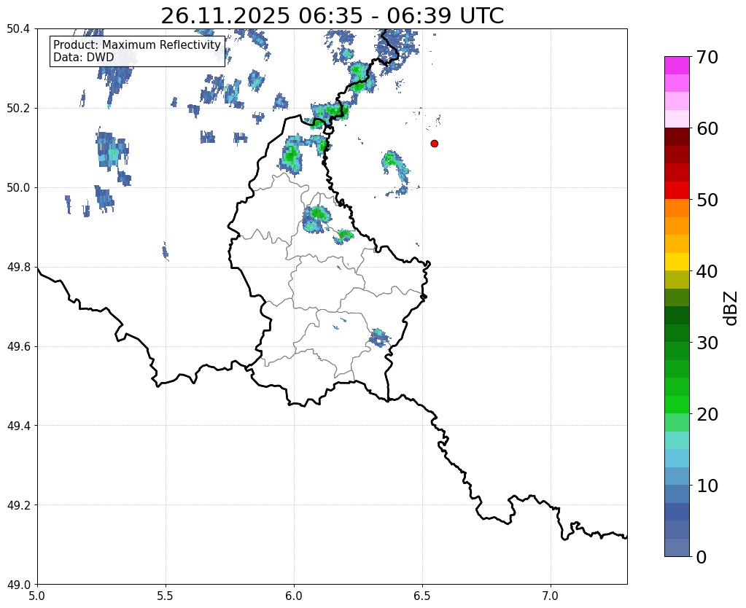Click the longitude axis label 7.0
Image resolution: width=746 pixels, height=608 pixels.
point(551,596)
